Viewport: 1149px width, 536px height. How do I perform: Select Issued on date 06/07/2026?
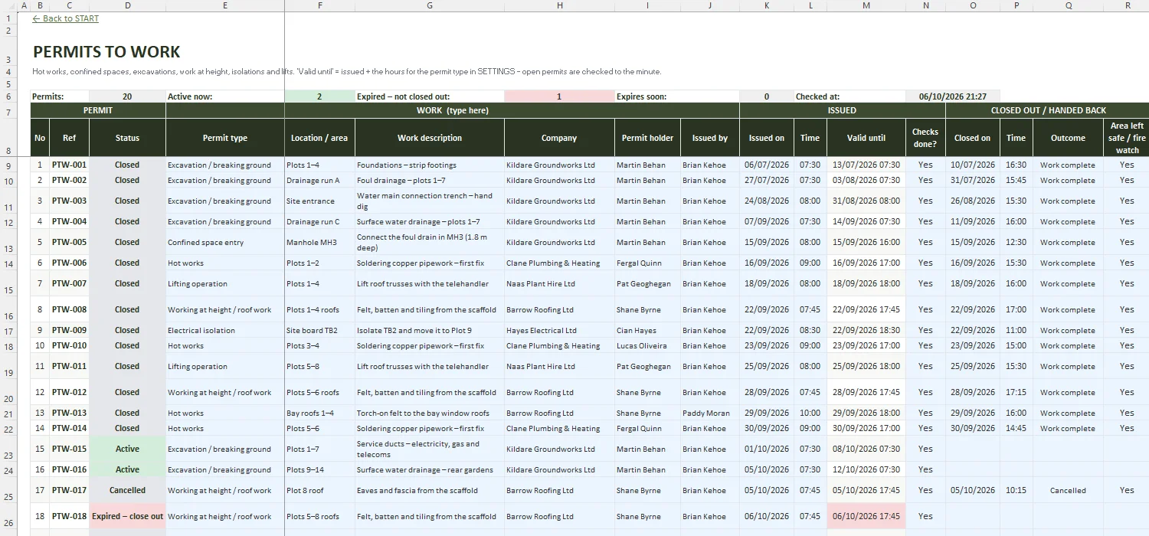pyautogui.click(x=766, y=165)
